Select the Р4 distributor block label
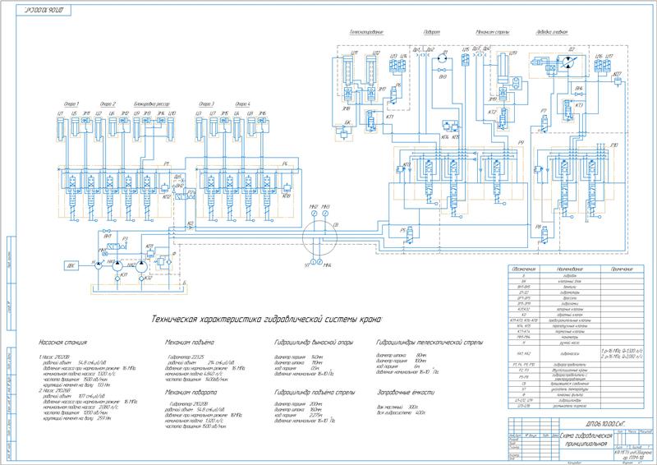The height and width of the screenshot is (465, 657). click(284, 164)
